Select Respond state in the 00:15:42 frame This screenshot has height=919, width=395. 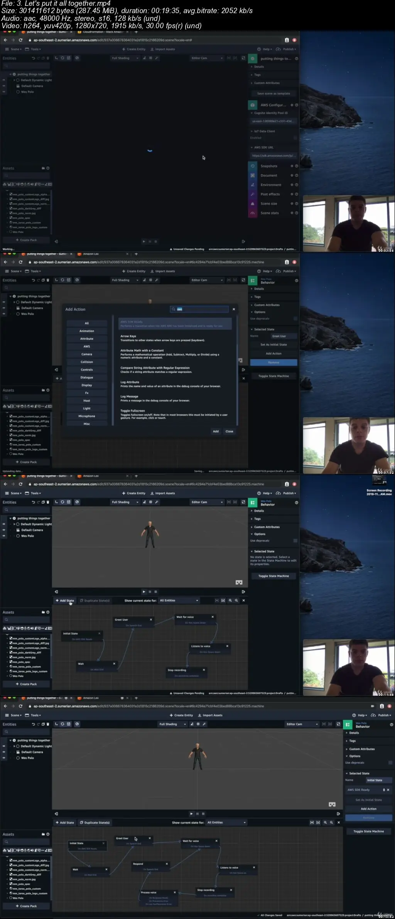150,866
